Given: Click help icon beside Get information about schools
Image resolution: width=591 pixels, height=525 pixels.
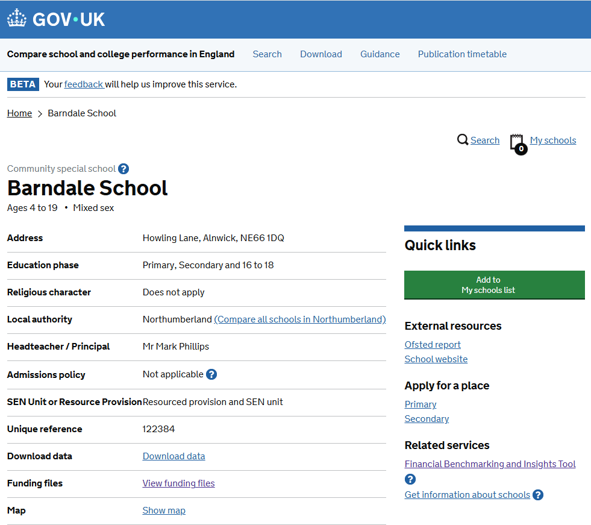Looking at the screenshot, I should point(537,494).
